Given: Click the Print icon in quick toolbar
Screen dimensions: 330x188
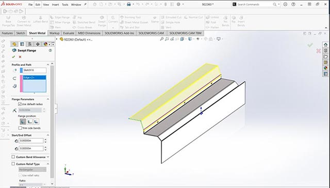Looking at the screenshot, I should [128, 5].
